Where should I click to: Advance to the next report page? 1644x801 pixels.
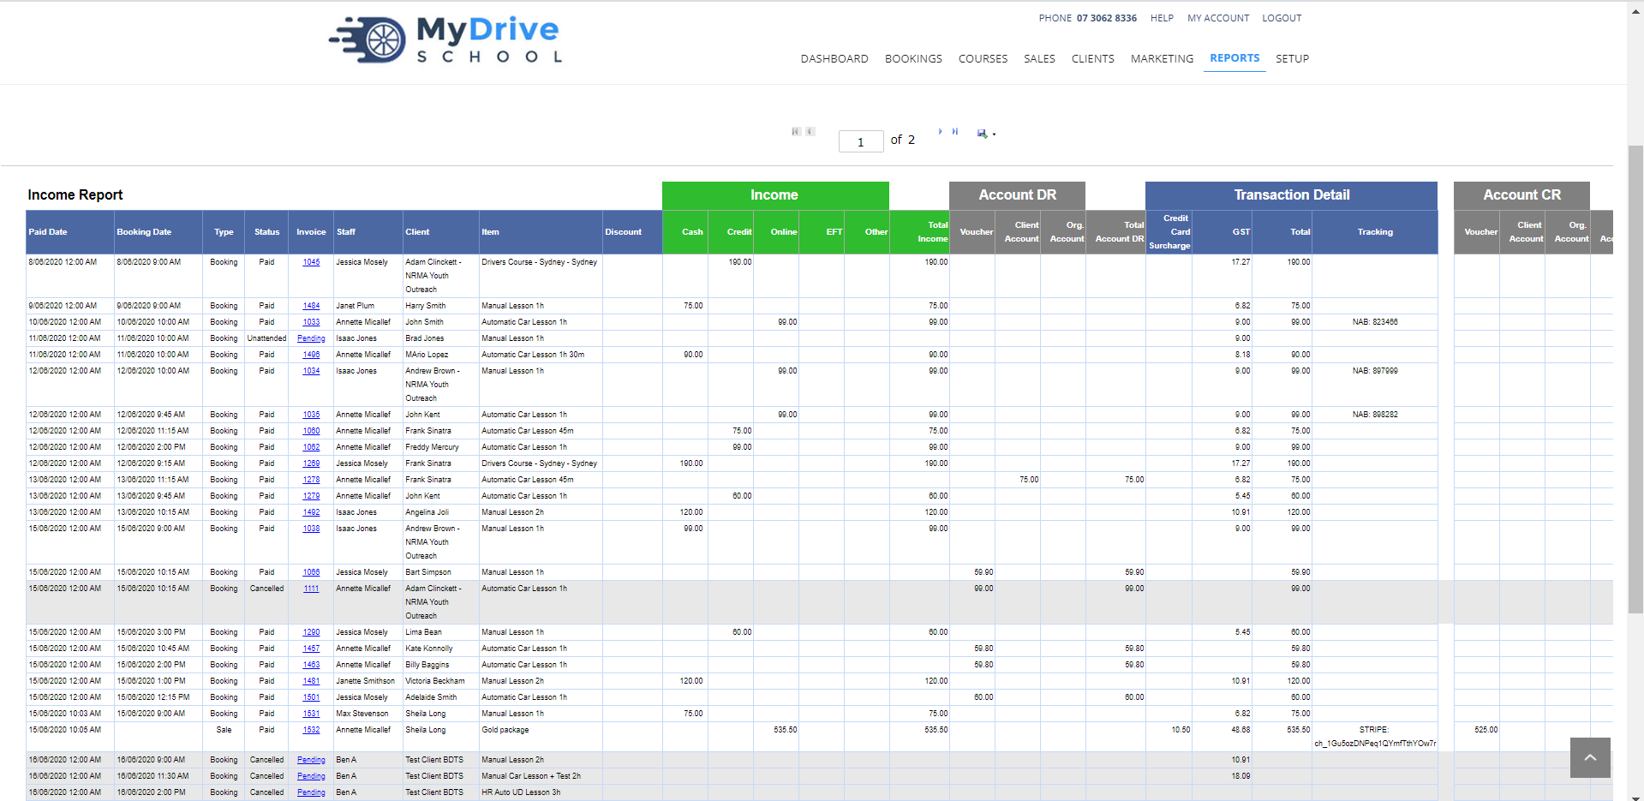(x=941, y=131)
